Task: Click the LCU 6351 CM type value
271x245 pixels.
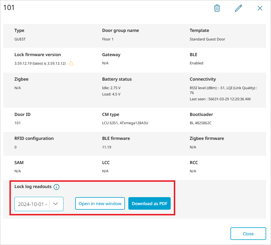Action: 125,123
